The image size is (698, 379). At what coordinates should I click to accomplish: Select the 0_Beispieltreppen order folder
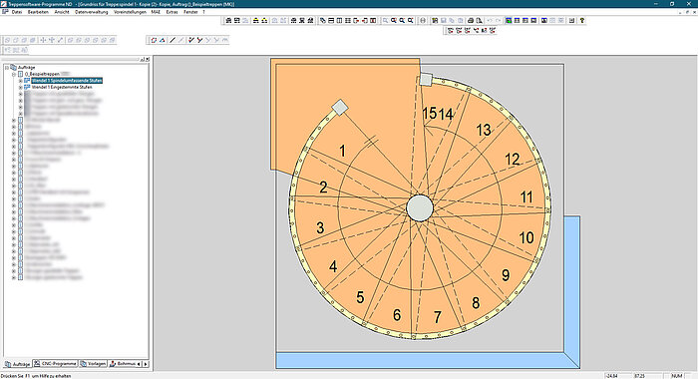click(x=42, y=74)
